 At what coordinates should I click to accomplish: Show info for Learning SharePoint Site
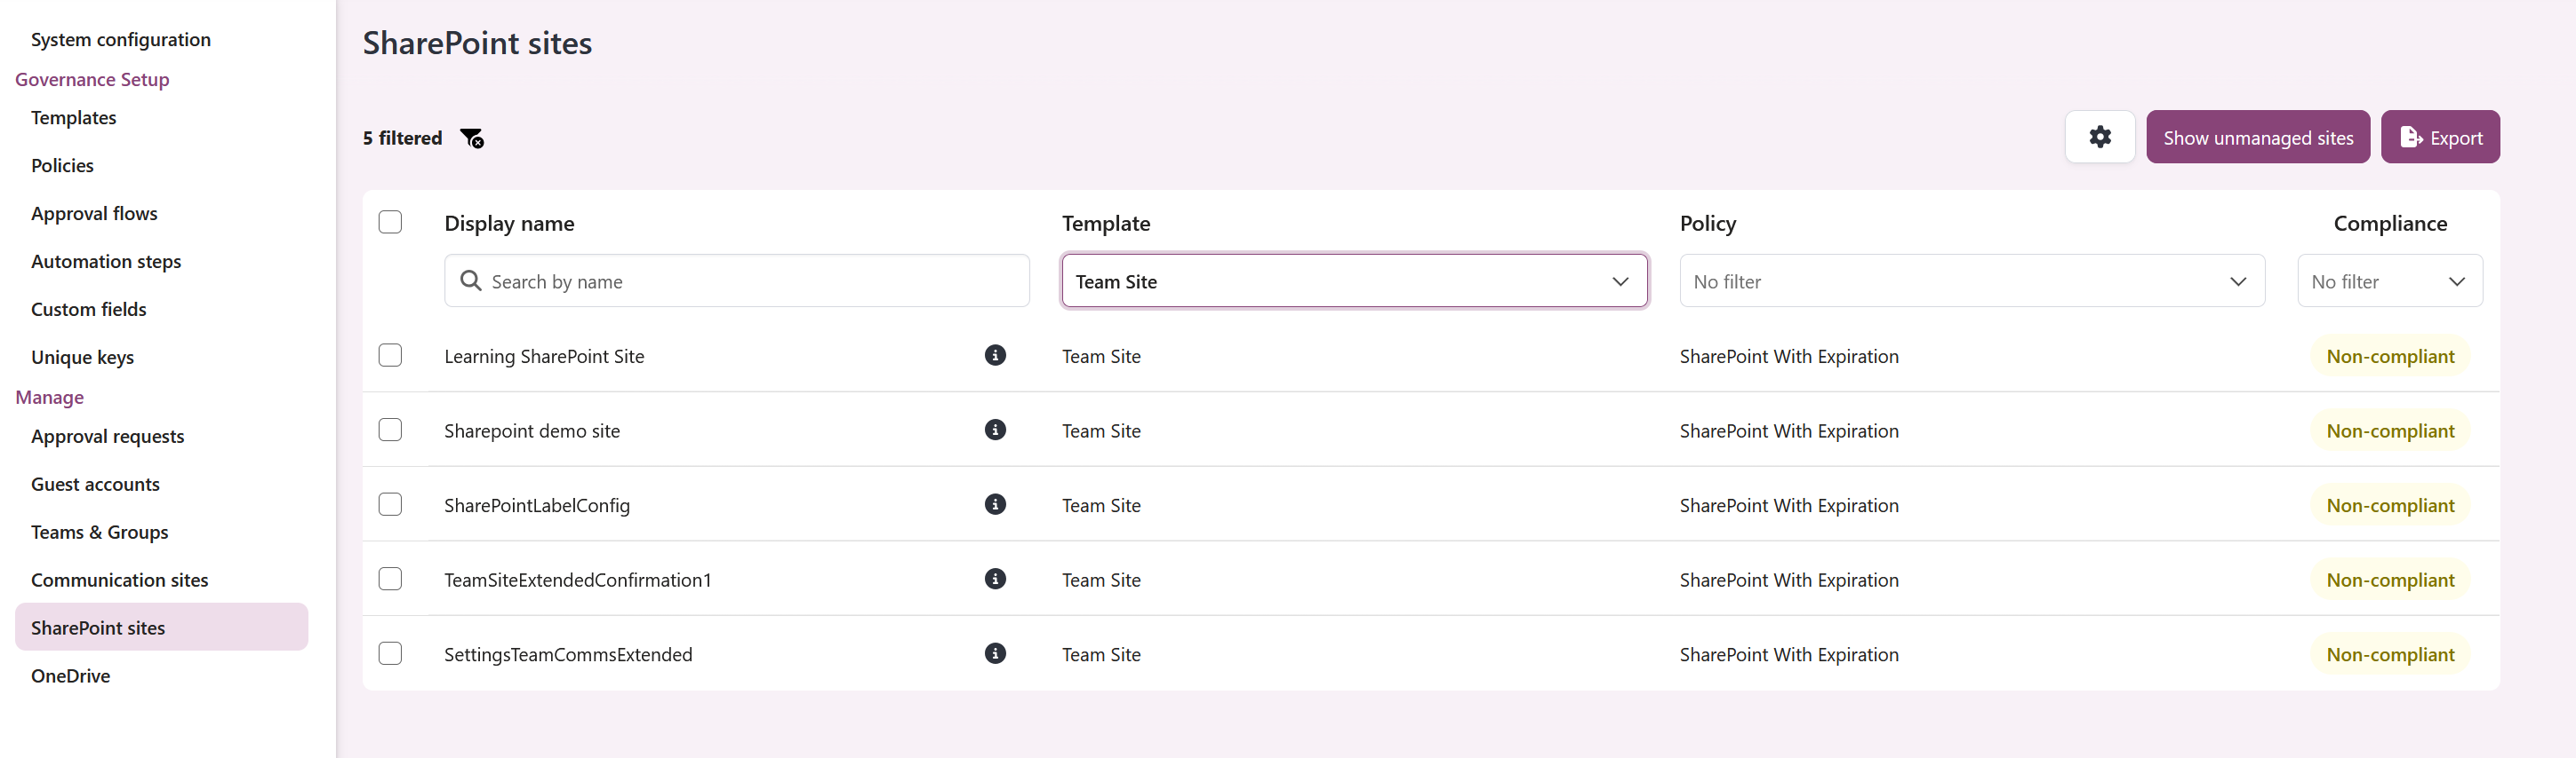point(995,356)
